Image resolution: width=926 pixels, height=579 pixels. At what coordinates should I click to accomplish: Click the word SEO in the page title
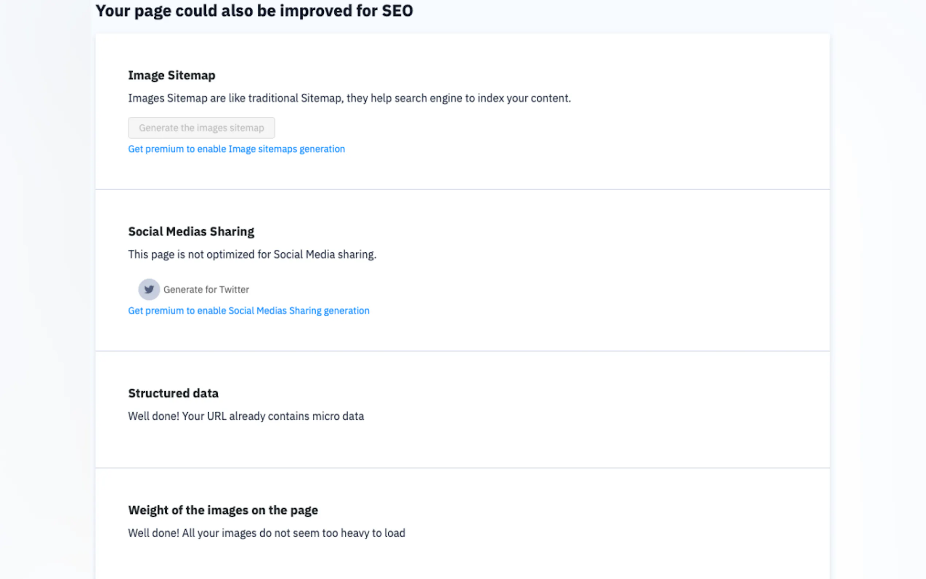[397, 11]
